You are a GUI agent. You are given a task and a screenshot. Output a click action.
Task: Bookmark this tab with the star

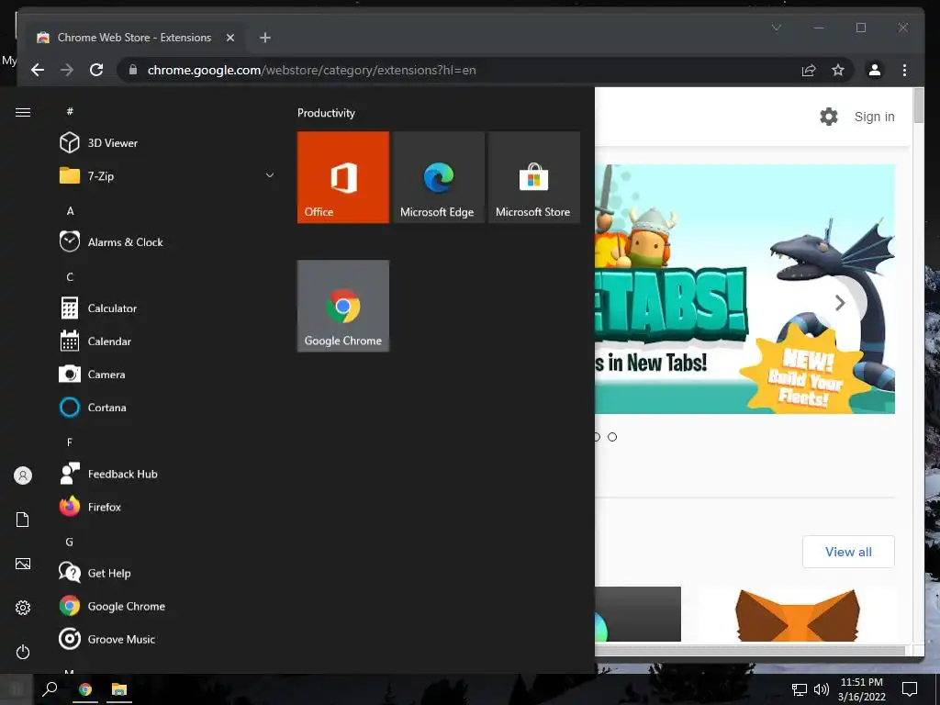pos(838,70)
